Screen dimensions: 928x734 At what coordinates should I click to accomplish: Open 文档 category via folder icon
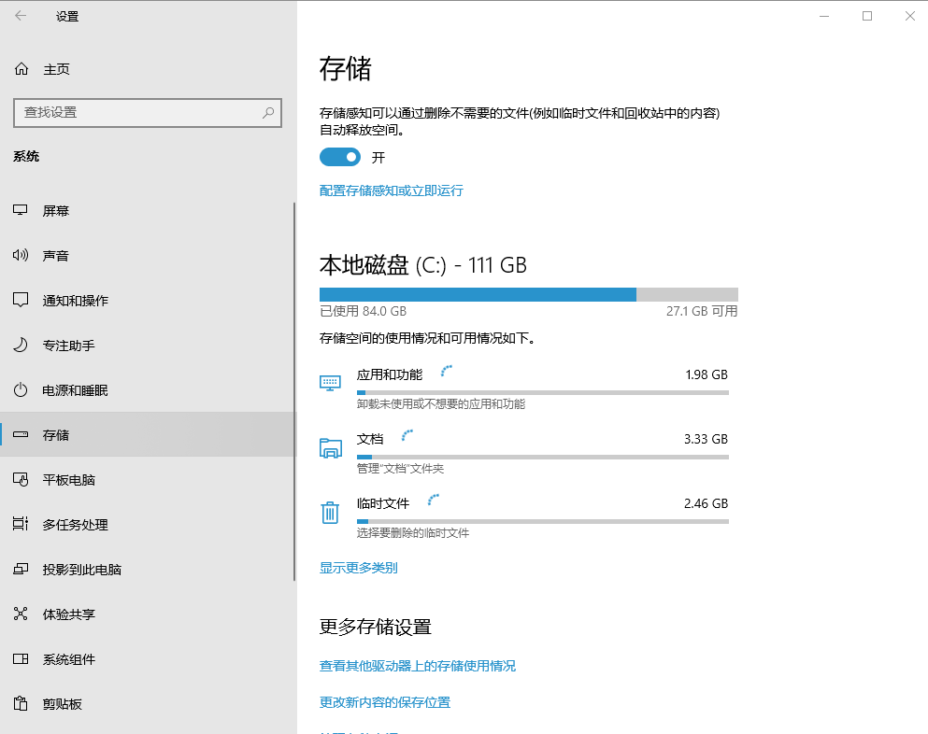pos(330,447)
